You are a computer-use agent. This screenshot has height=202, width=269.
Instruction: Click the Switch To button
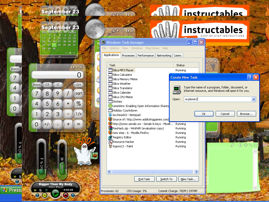tap(166, 179)
